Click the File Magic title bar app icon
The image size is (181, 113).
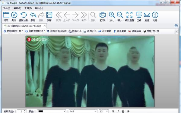(3, 3)
